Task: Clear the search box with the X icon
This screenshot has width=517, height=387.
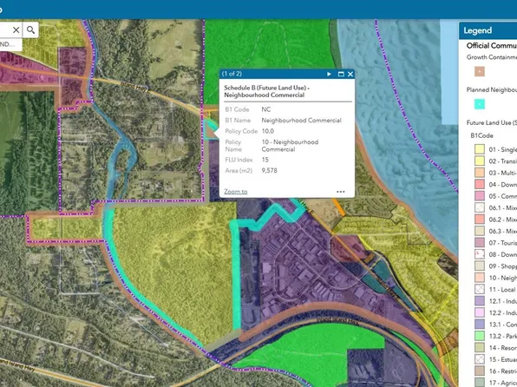Action: tap(16, 30)
